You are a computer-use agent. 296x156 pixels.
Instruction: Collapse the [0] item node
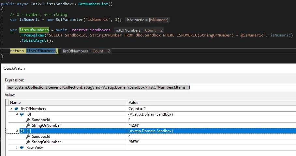(x=17, y=114)
